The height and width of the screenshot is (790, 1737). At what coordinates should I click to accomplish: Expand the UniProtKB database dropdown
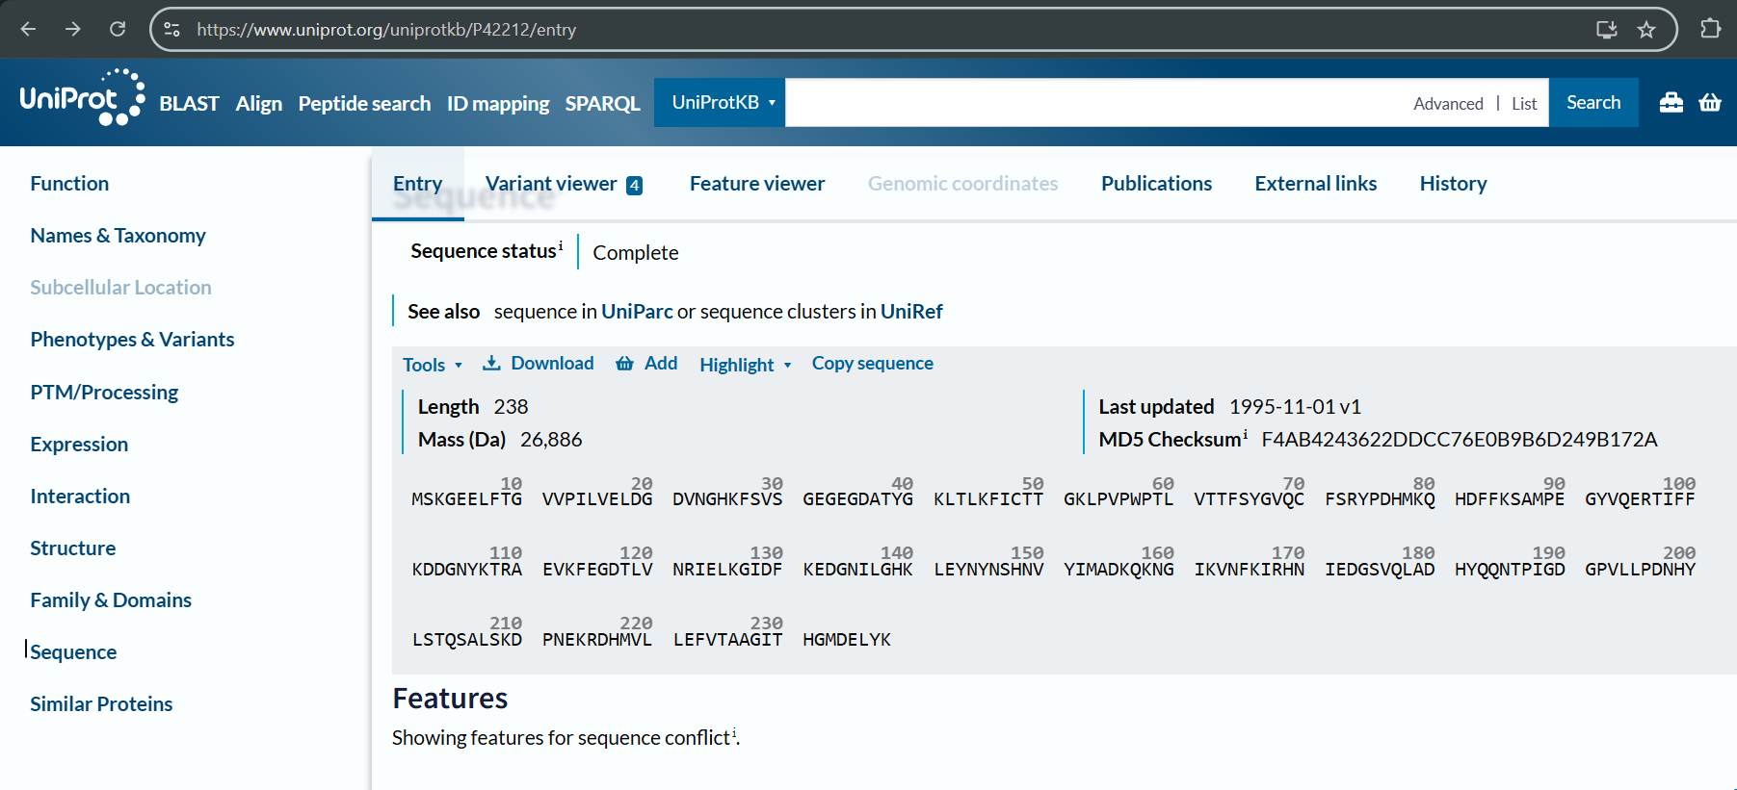pyautogui.click(x=721, y=103)
